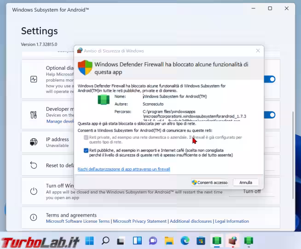The image size is (301, 249).
Task: Click the Turn off button in Settings
Action: [x=252, y=191]
